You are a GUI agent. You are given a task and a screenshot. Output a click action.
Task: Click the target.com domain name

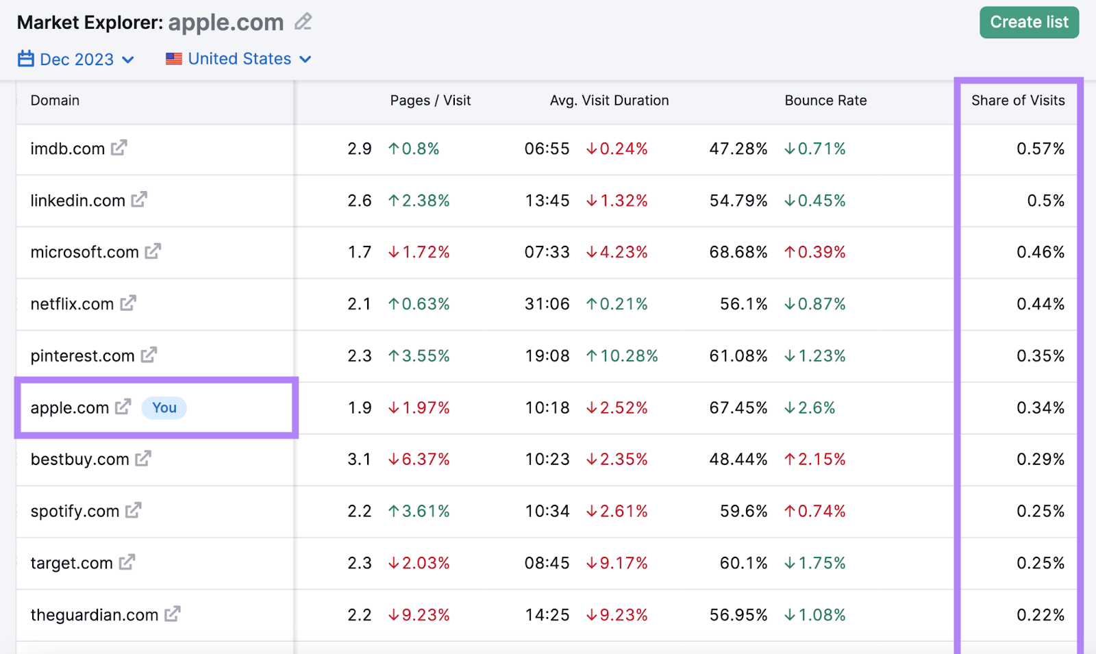click(x=71, y=564)
